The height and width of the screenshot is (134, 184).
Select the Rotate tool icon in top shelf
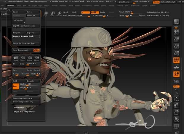(59, 14)
